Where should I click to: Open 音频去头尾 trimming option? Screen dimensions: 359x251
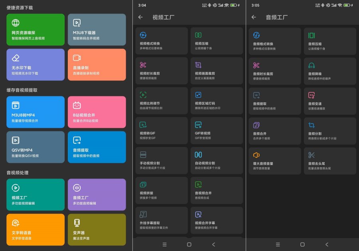click(329, 161)
